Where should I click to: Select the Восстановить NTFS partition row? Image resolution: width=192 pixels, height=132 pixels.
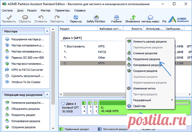click(126, 46)
